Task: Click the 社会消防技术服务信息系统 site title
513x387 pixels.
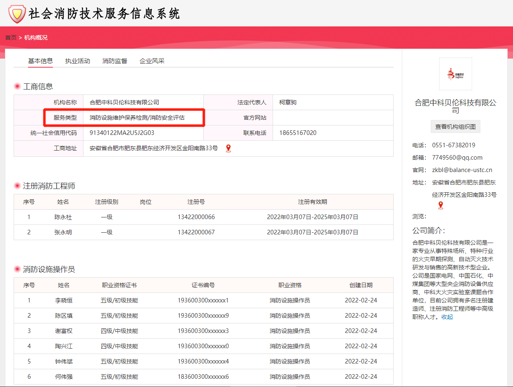Action: pos(104,14)
